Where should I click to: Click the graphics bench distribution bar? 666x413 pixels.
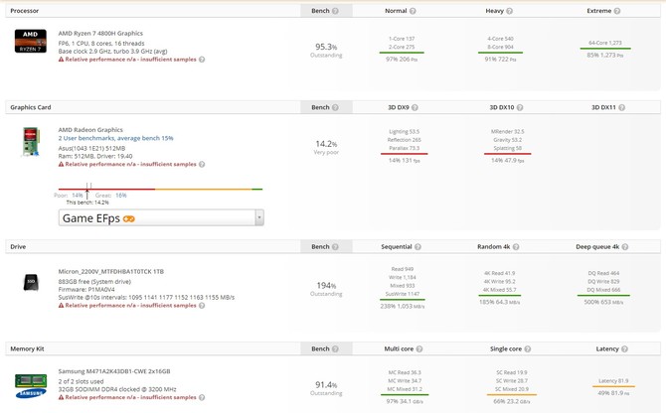[x=161, y=189]
